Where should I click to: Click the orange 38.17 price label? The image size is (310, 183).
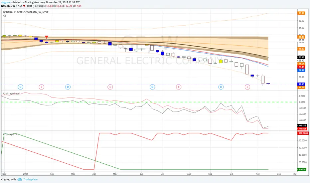[301, 13]
